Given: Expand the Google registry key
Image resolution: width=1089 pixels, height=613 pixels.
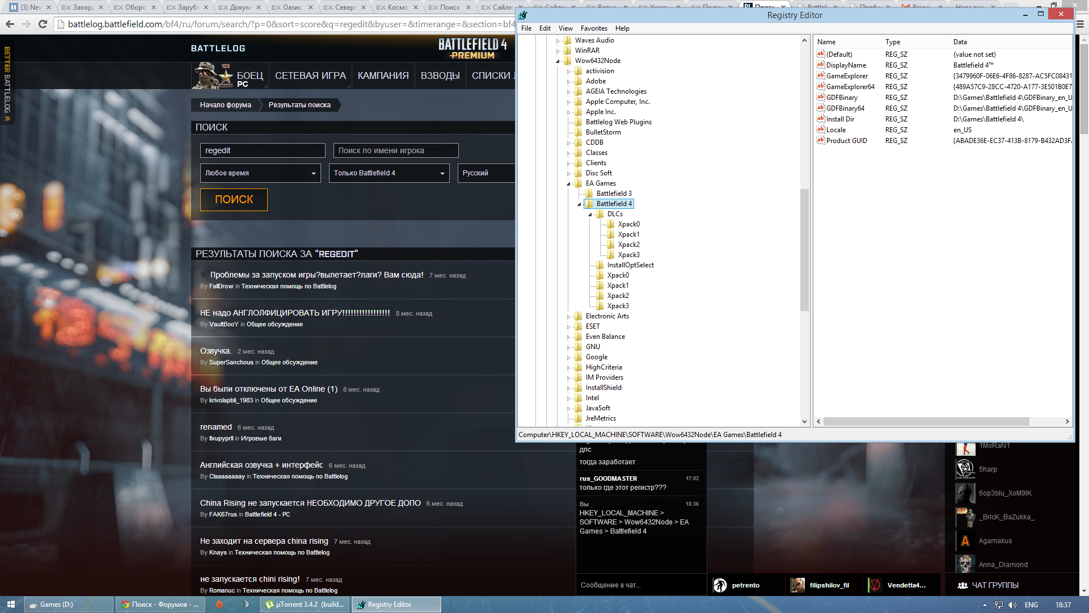Looking at the screenshot, I should 568,358.
